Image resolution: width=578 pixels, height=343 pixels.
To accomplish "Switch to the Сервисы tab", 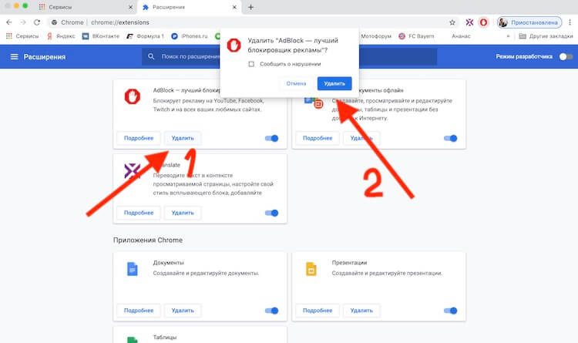I will click(85, 7).
